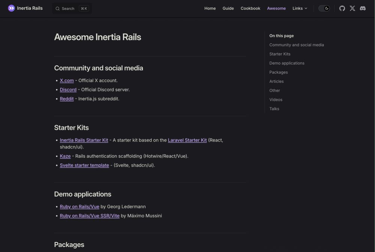Click the 'Rails authentication scaffolding' description

pyautogui.click(x=132, y=156)
